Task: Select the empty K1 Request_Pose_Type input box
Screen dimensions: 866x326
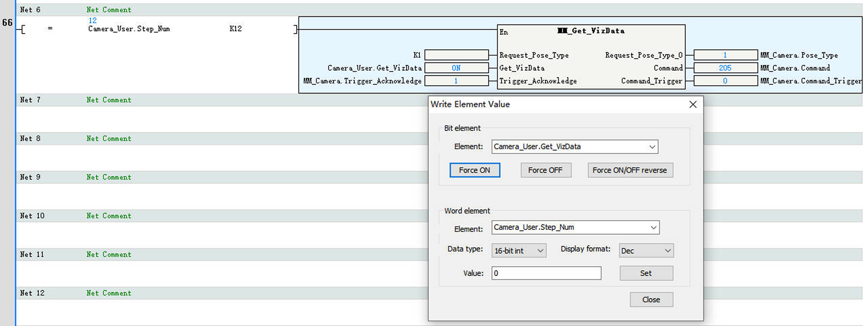Action: click(456, 55)
